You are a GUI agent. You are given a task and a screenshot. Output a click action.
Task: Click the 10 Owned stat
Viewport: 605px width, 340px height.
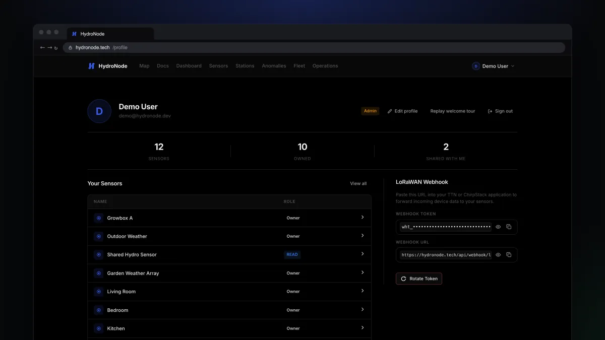[x=302, y=152]
